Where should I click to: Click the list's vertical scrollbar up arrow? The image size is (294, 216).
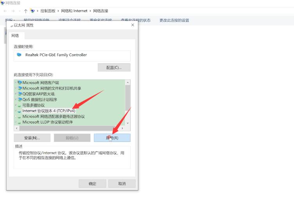tap(128, 83)
